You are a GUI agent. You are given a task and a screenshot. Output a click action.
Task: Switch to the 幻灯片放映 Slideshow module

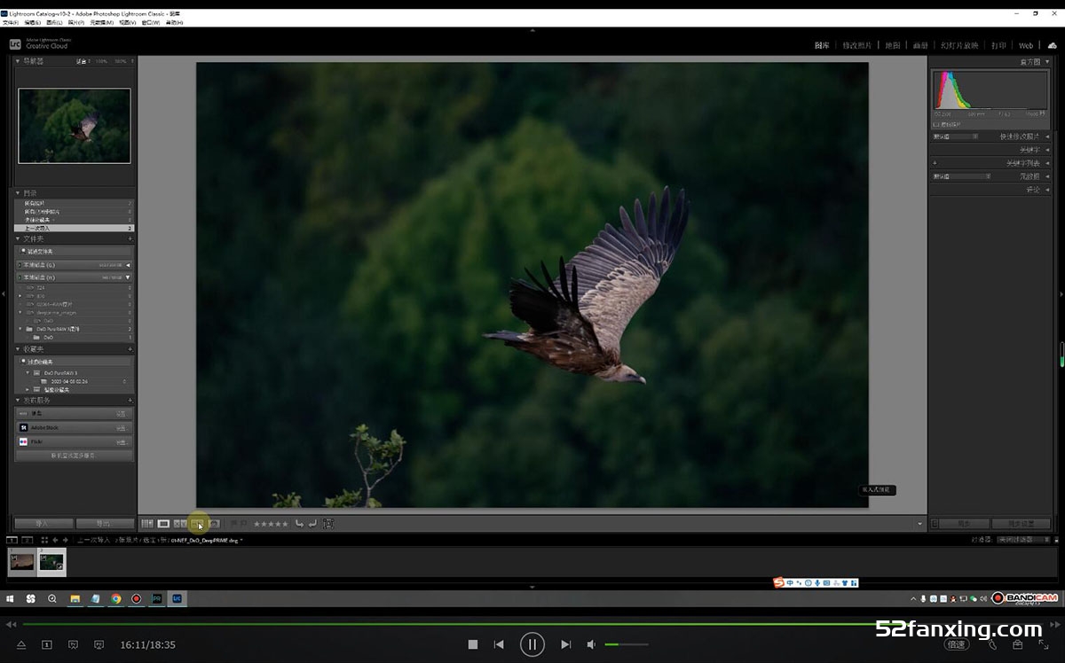point(959,45)
